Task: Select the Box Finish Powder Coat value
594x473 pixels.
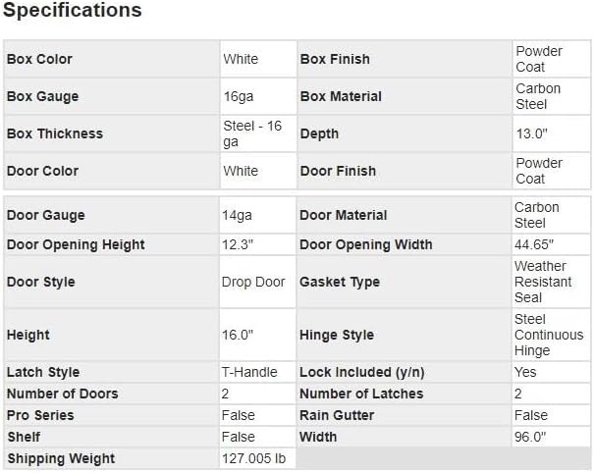Action: (x=538, y=59)
